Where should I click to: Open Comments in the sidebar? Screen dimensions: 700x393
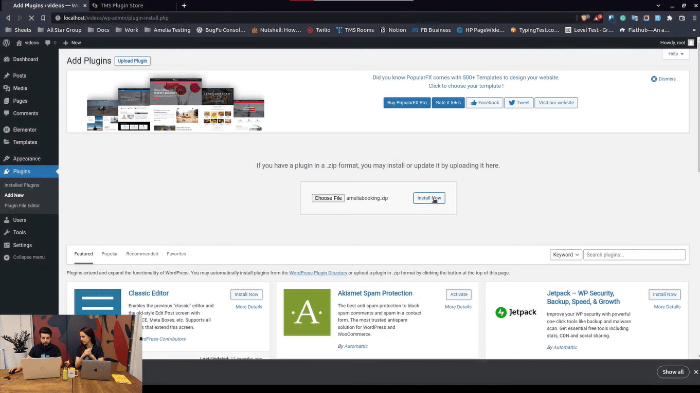coord(26,113)
